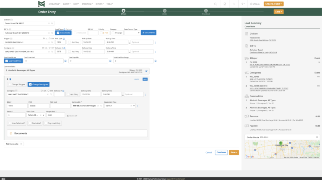Delete commodity 2 with the trash icon
The width and height of the screenshot is (322, 180).
click(10, 79)
